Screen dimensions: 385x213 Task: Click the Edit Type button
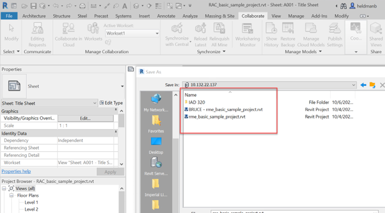point(111,103)
